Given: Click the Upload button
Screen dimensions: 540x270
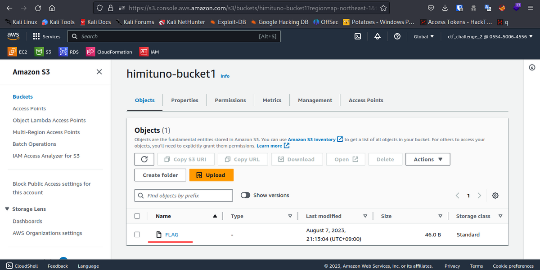Looking at the screenshot, I should point(211,175).
